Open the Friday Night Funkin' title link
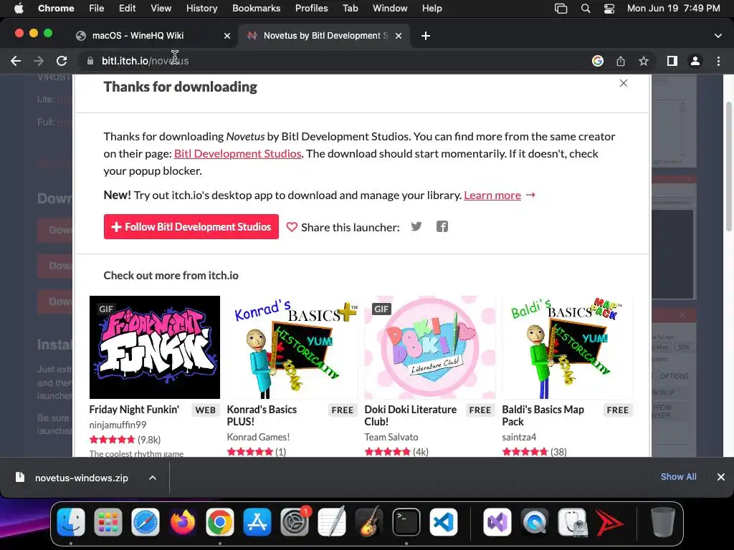 134,410
